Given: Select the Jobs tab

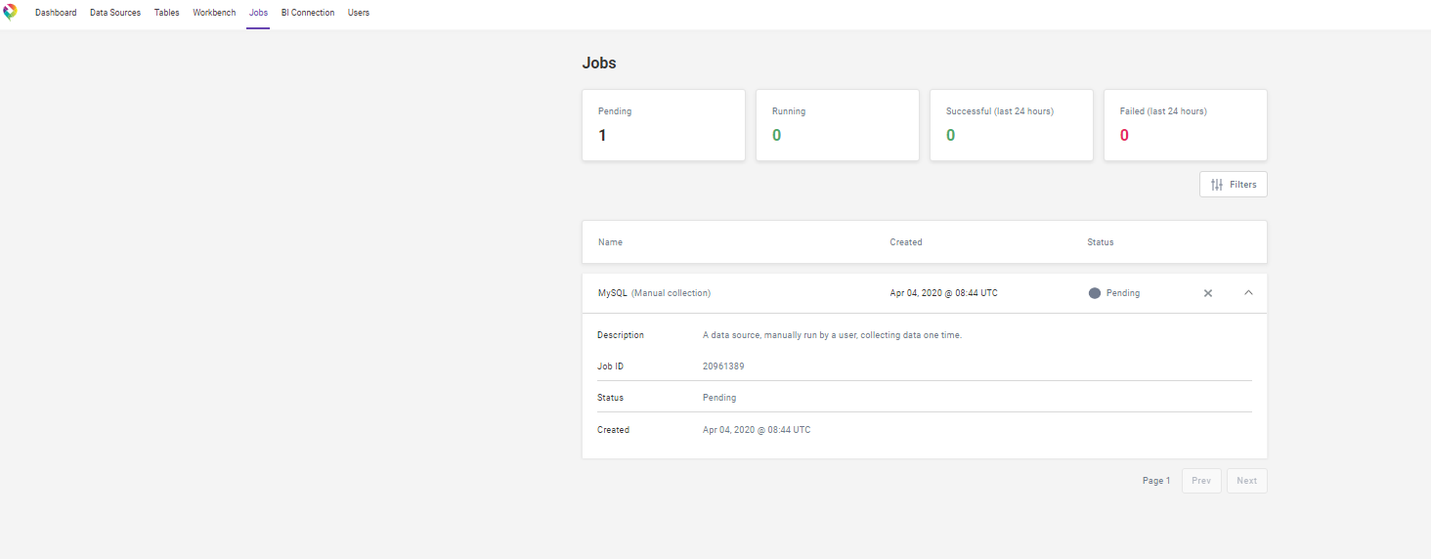Looking at the screenshot, I should tap(258, 13).
